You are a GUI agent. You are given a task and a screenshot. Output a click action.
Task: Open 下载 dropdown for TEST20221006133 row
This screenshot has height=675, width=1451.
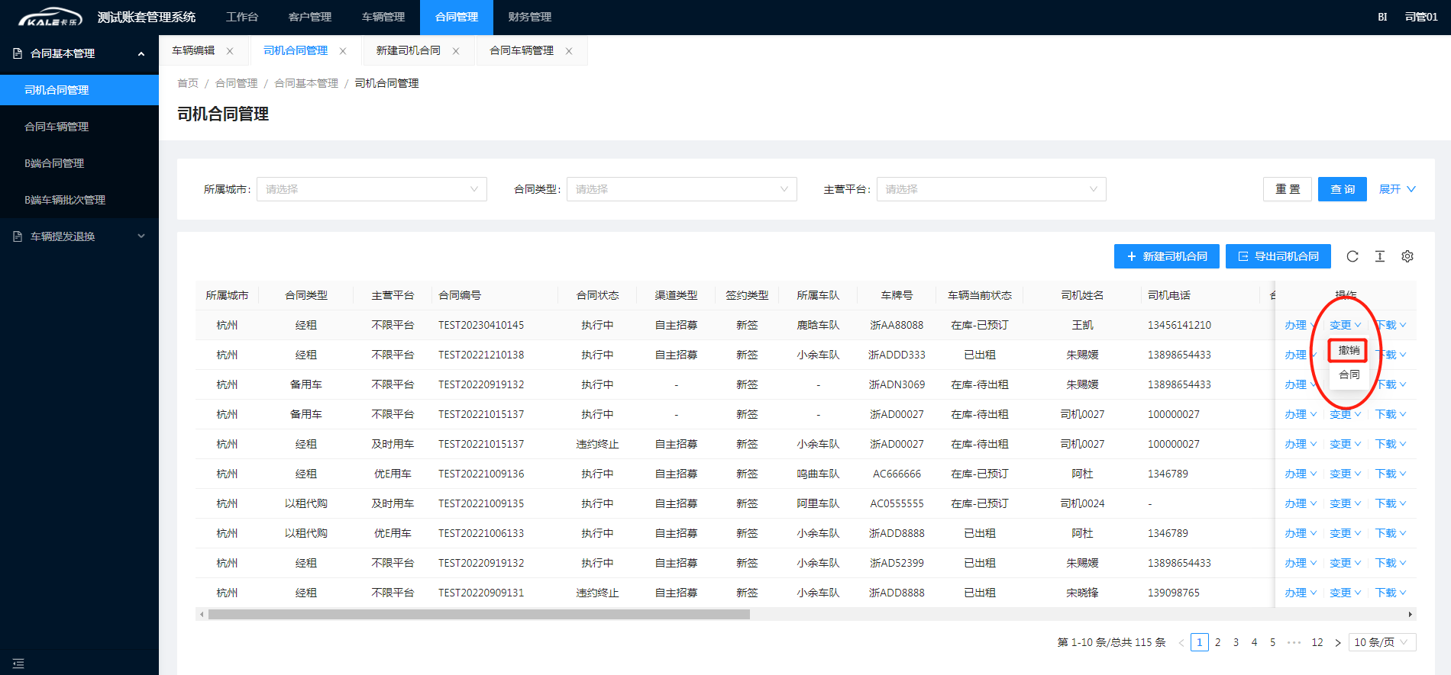[1391, 533]
